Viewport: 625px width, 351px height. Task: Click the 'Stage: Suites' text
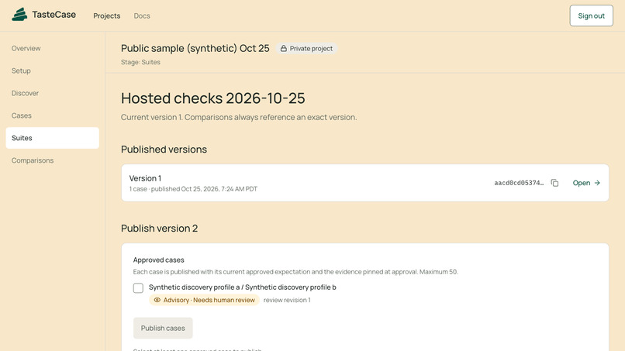point(140,62)
